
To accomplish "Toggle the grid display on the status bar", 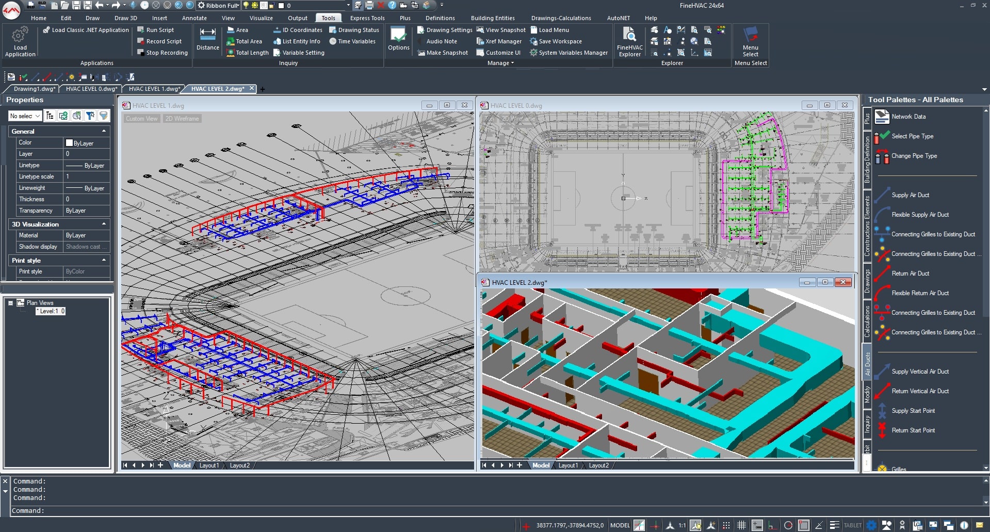I will pos(742,525).
